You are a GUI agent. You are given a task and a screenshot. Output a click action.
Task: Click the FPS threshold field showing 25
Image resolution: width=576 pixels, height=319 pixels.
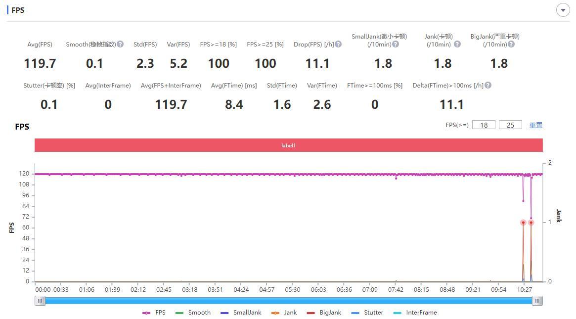(x=510, y=125)
